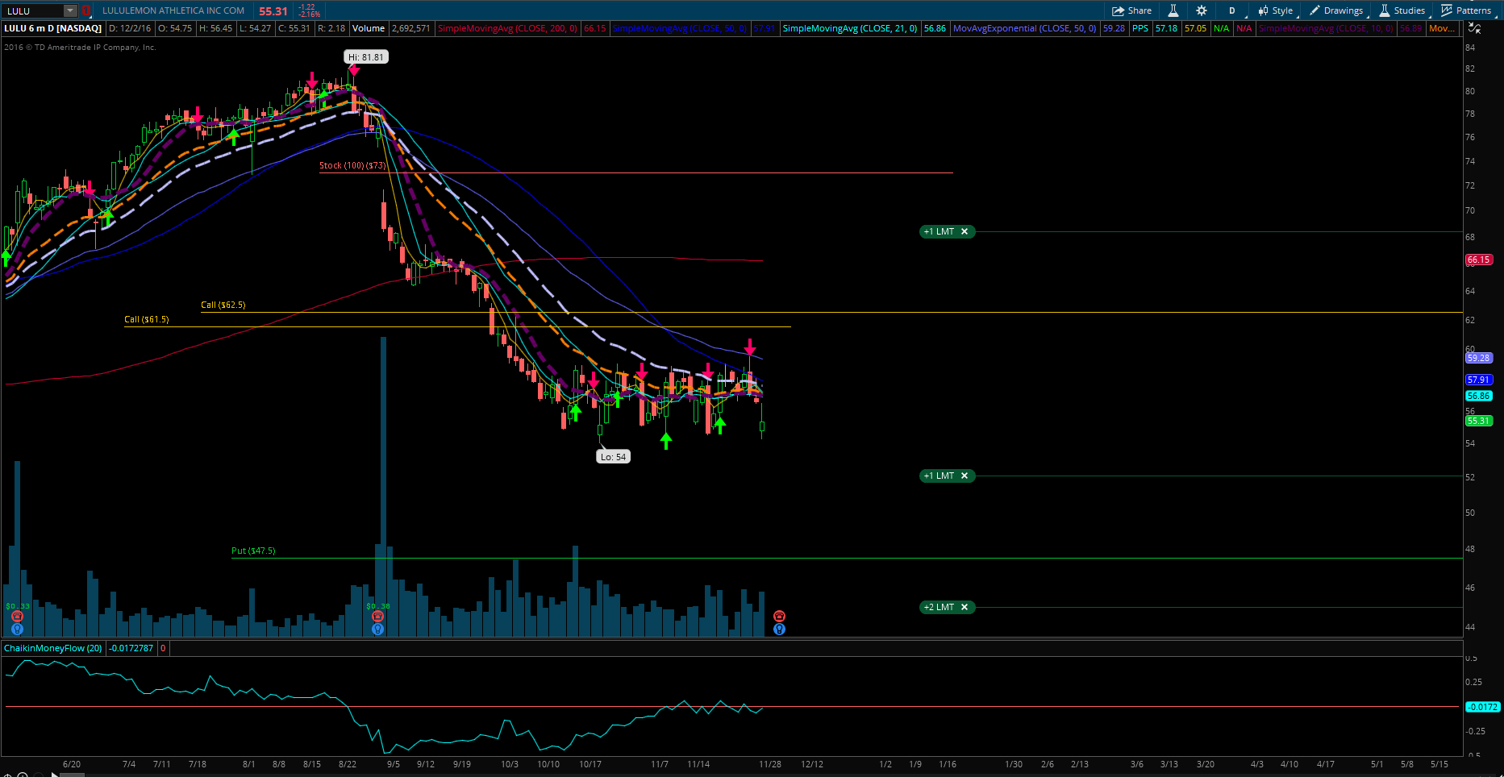Click the last price 55.31 in the header
1504x777 pixels.
pos(273,11)
